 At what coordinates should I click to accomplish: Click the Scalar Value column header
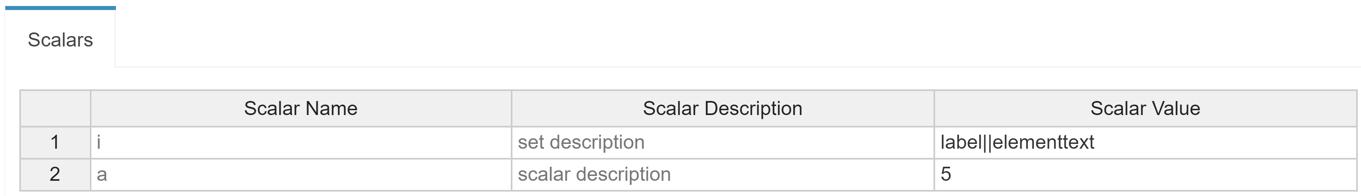point(1145,108)
